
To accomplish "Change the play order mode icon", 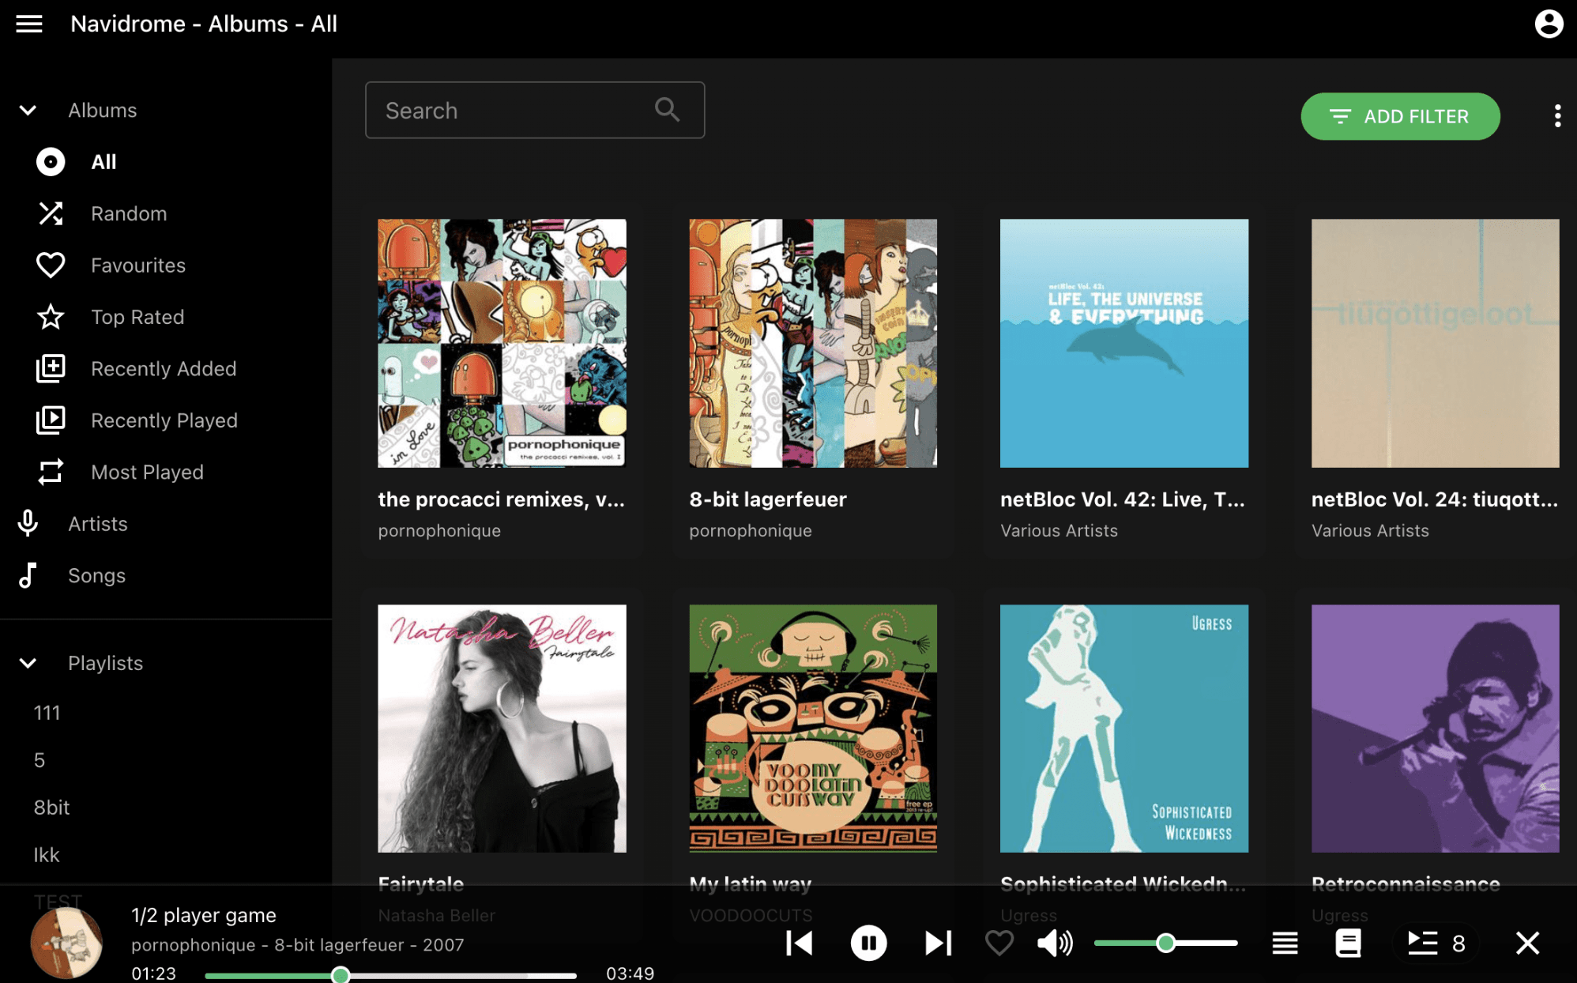I will pyautogui.click(x=1285, y=943).
